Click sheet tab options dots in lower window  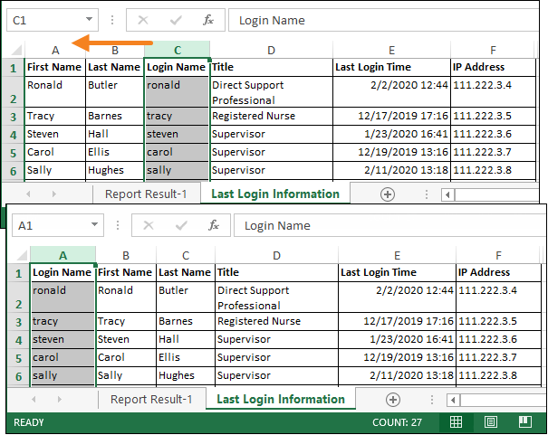tap(432, 400)
